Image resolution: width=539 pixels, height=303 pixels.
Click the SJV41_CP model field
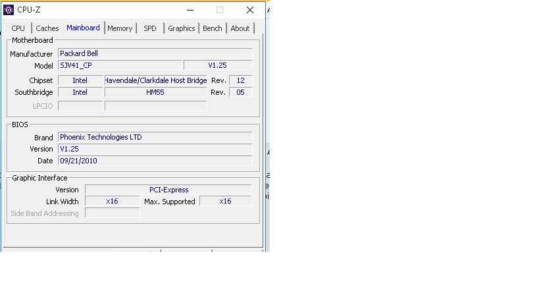[119, 65]
